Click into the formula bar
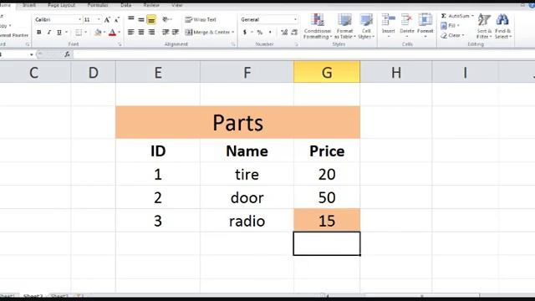Image resolution: width=535 pixels, height=301 pixels. click(x=303, y=54)
